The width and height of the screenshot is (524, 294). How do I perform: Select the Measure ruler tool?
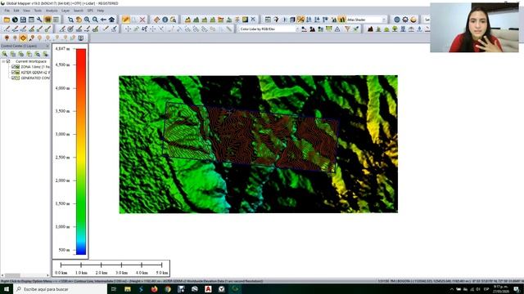156,20
